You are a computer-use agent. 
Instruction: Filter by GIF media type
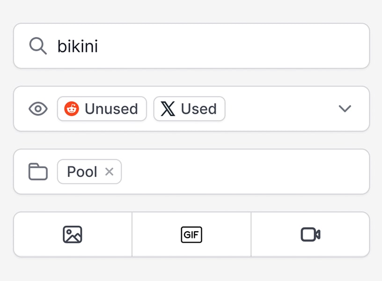[x=191, y=234]
